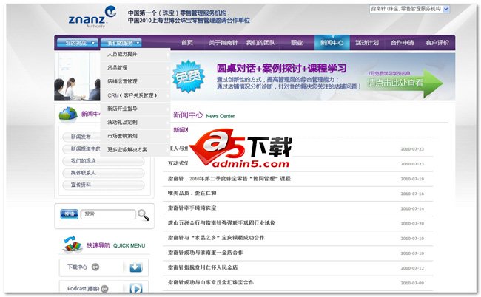Open 活动计划 navigation item
Image resolution: width=481 pixels, height=297 pixels.
[x=367, y=43]
